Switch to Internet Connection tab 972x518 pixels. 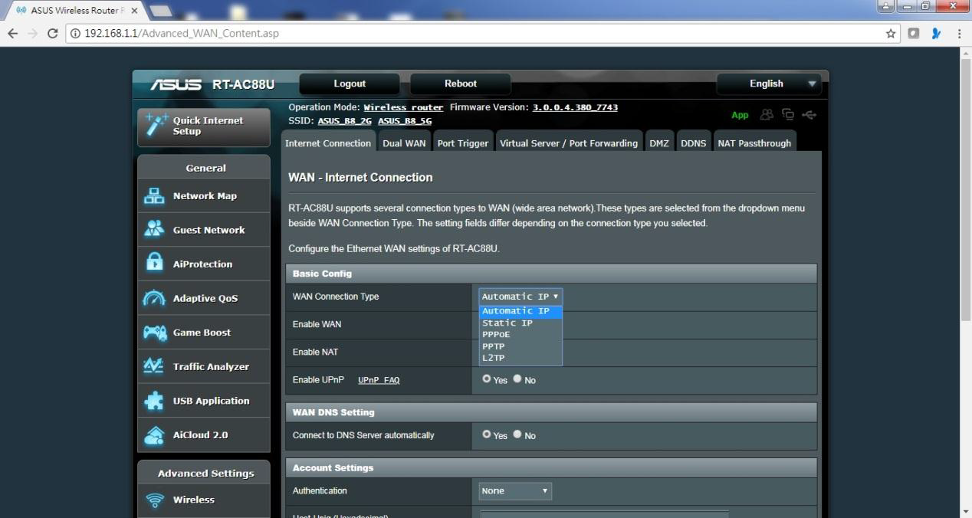click(x=328, y=143)
